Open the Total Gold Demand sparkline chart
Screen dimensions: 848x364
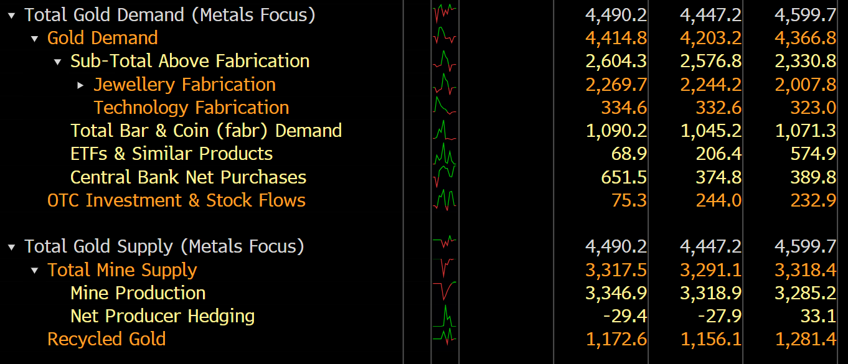(445, 14)
